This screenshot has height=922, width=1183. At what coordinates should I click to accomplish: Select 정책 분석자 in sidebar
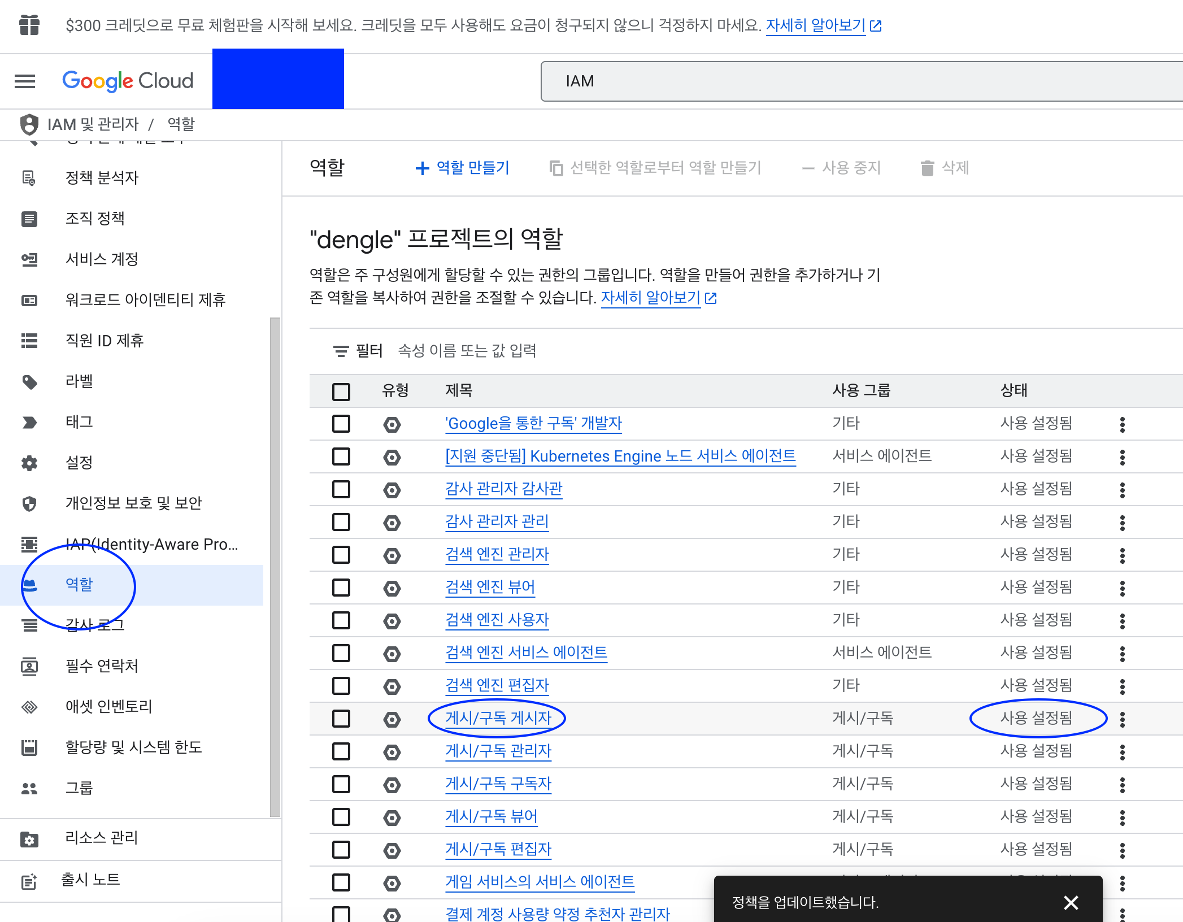(x=102, y=178)
